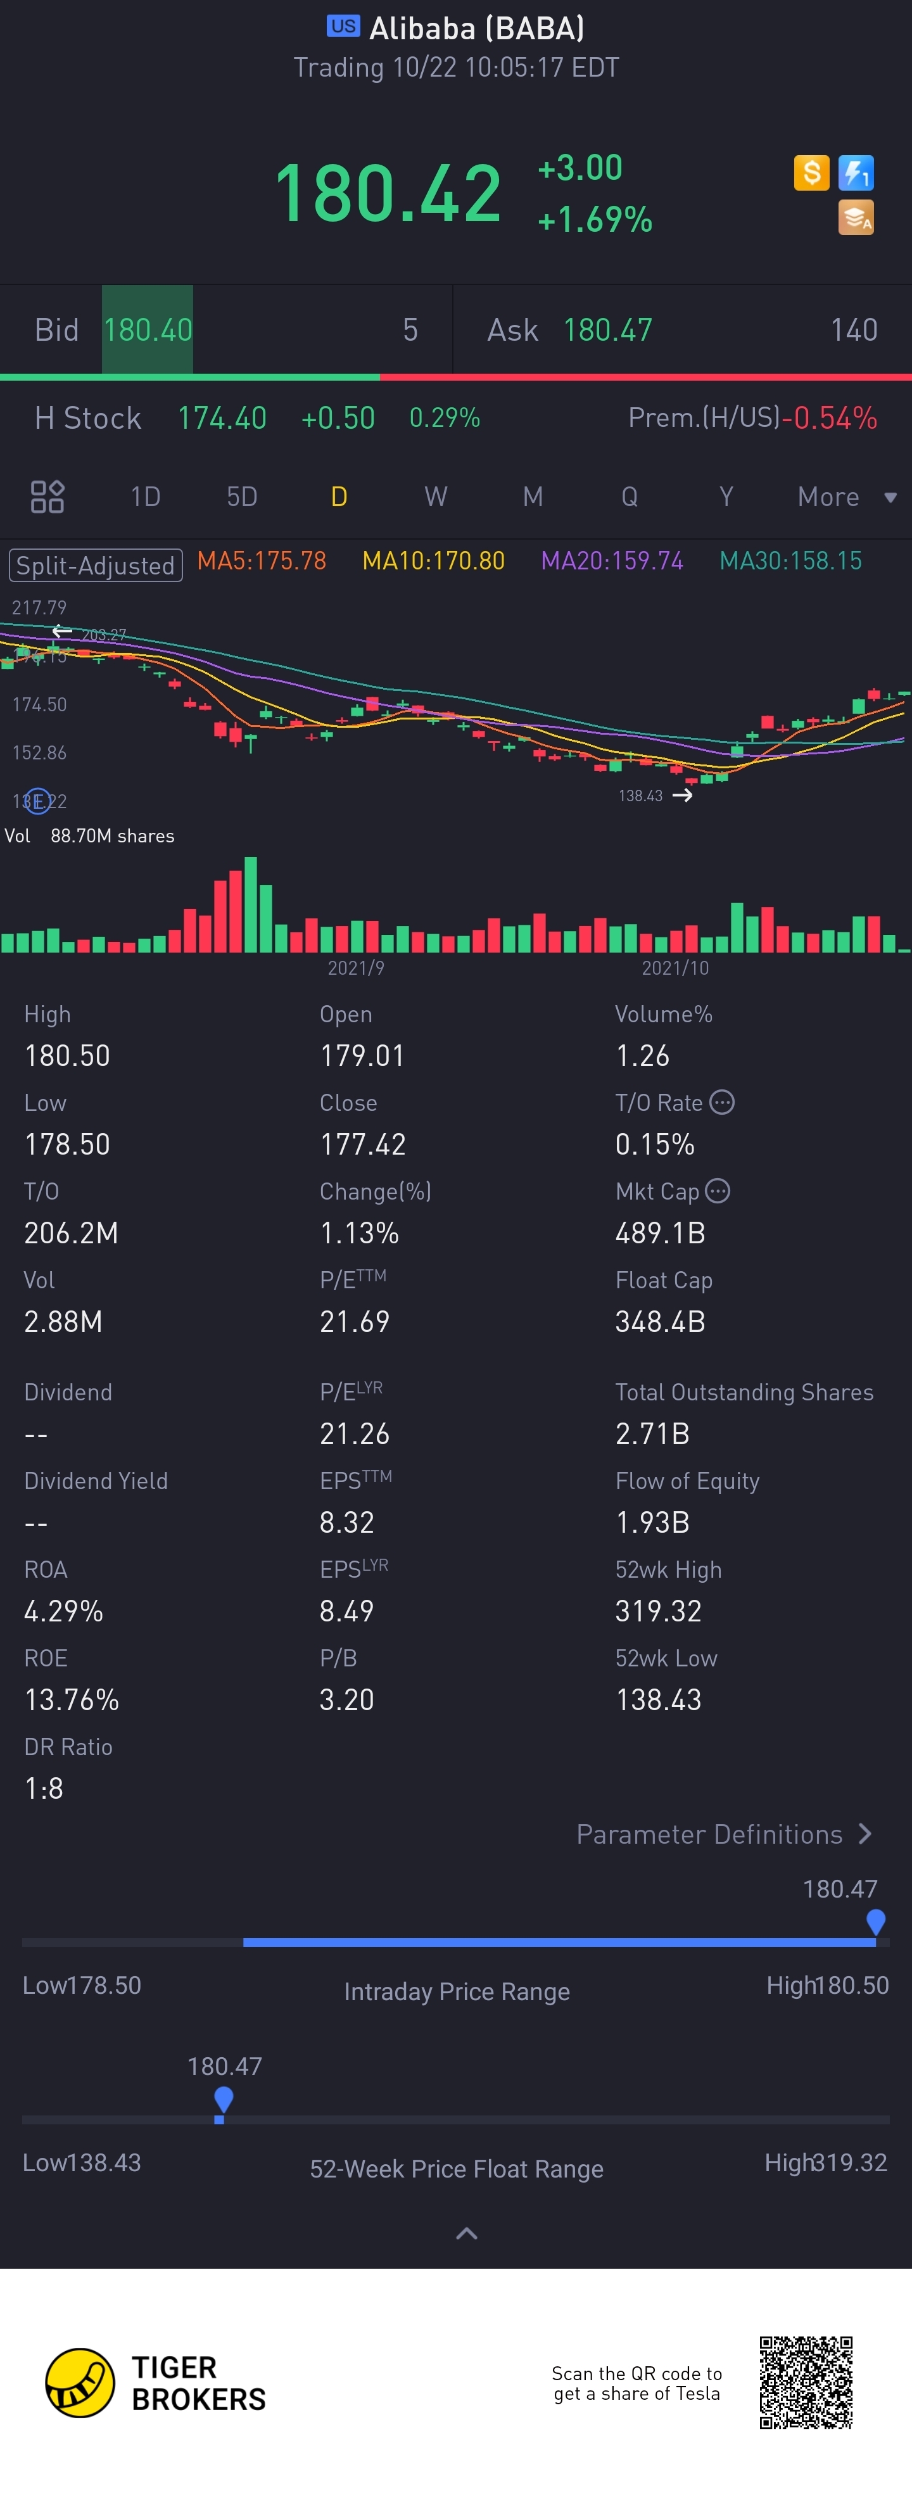The height and width of the screenshot is (2498, 912).
Task: Tap the Vol 88.70M shares label
Action: tap(89, 836)
